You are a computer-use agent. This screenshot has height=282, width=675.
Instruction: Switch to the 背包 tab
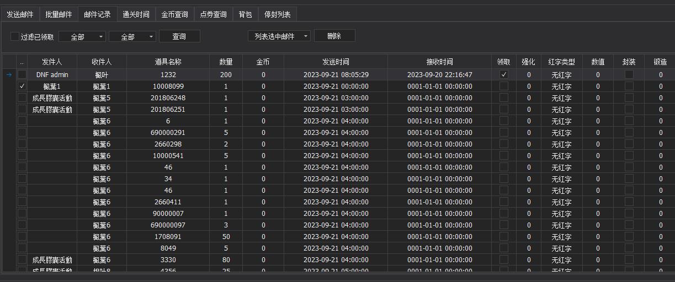point(245,14)
